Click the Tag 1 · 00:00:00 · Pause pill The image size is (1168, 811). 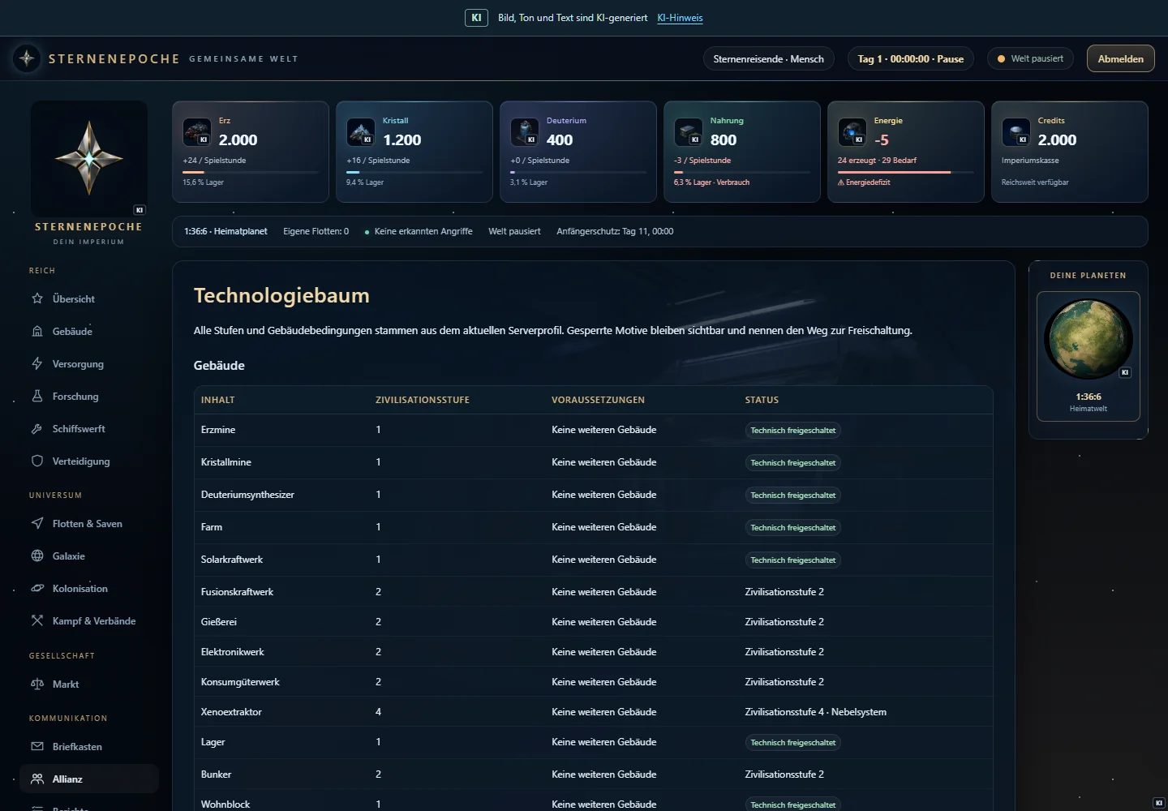pos(911,58)
